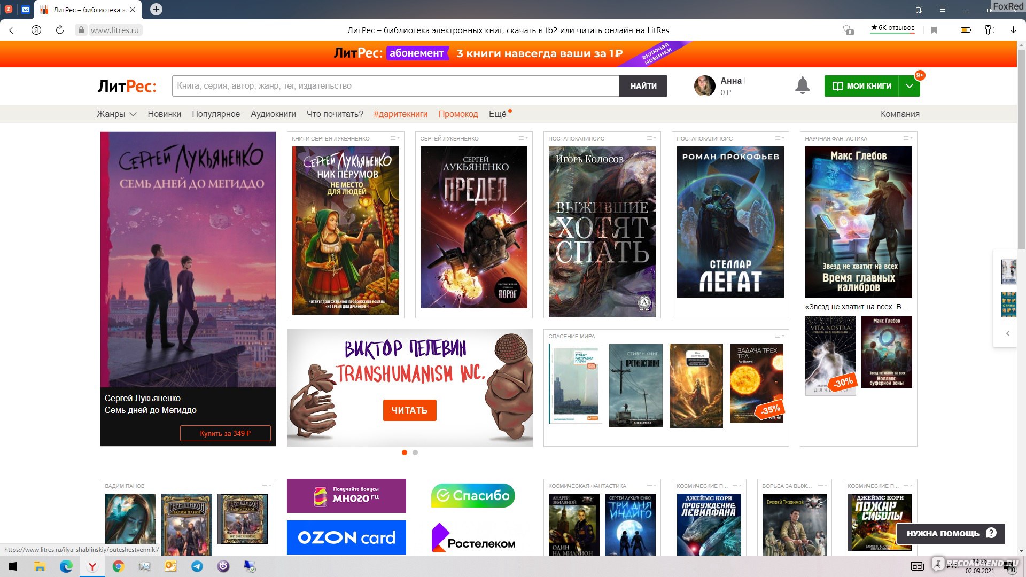Click the Спасибо partner logo

tap(473, 495)
